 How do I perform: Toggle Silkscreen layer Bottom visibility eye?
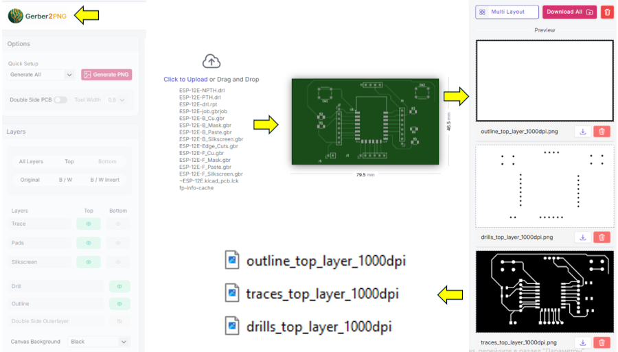point(118,262)
